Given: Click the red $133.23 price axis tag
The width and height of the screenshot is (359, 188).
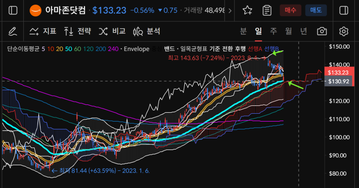Looking at the screenshot, I should [x=338, y=73].
